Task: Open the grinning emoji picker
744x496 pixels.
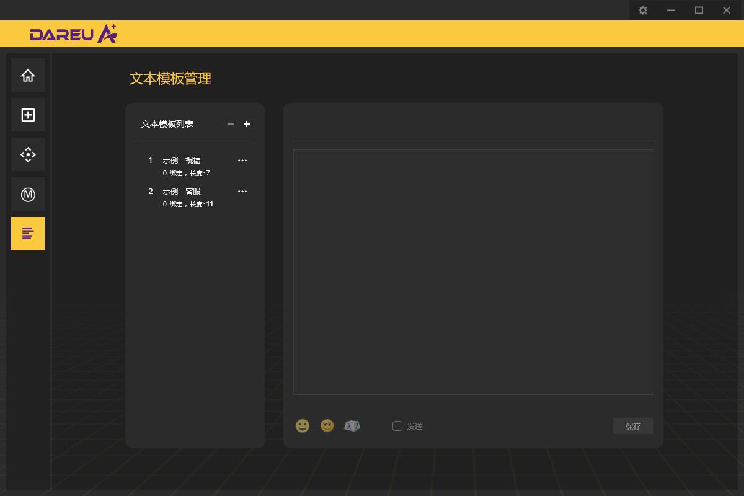Action: click(x=303, y=426)
